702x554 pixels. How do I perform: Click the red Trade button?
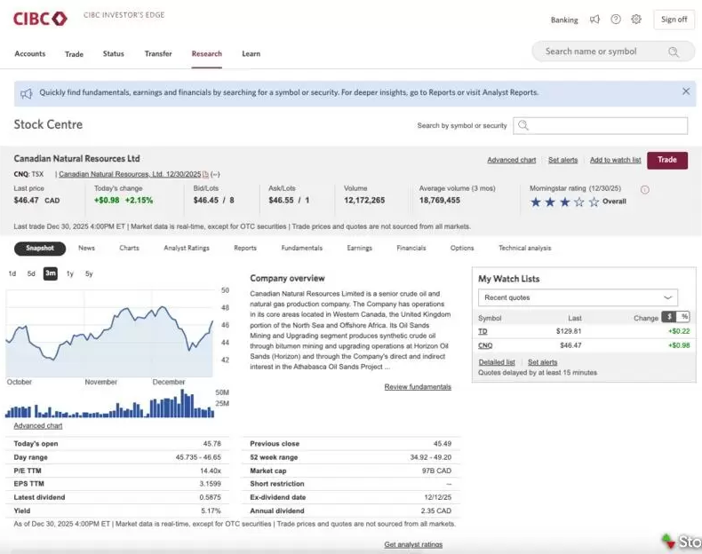pos(667,160)
